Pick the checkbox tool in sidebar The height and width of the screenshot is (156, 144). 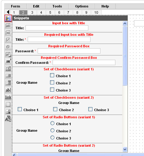8,40
